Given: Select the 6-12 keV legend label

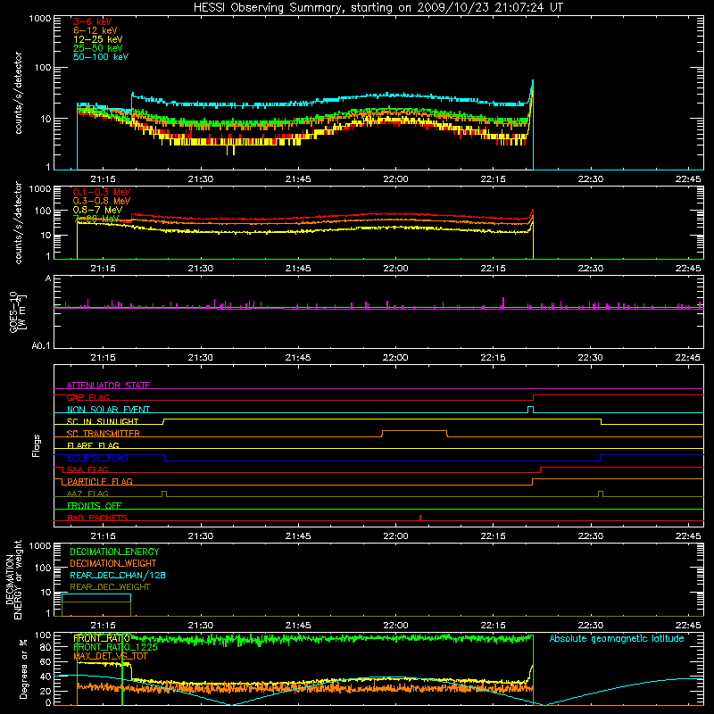Looking at the screenshot, I should tap(95, 30).
